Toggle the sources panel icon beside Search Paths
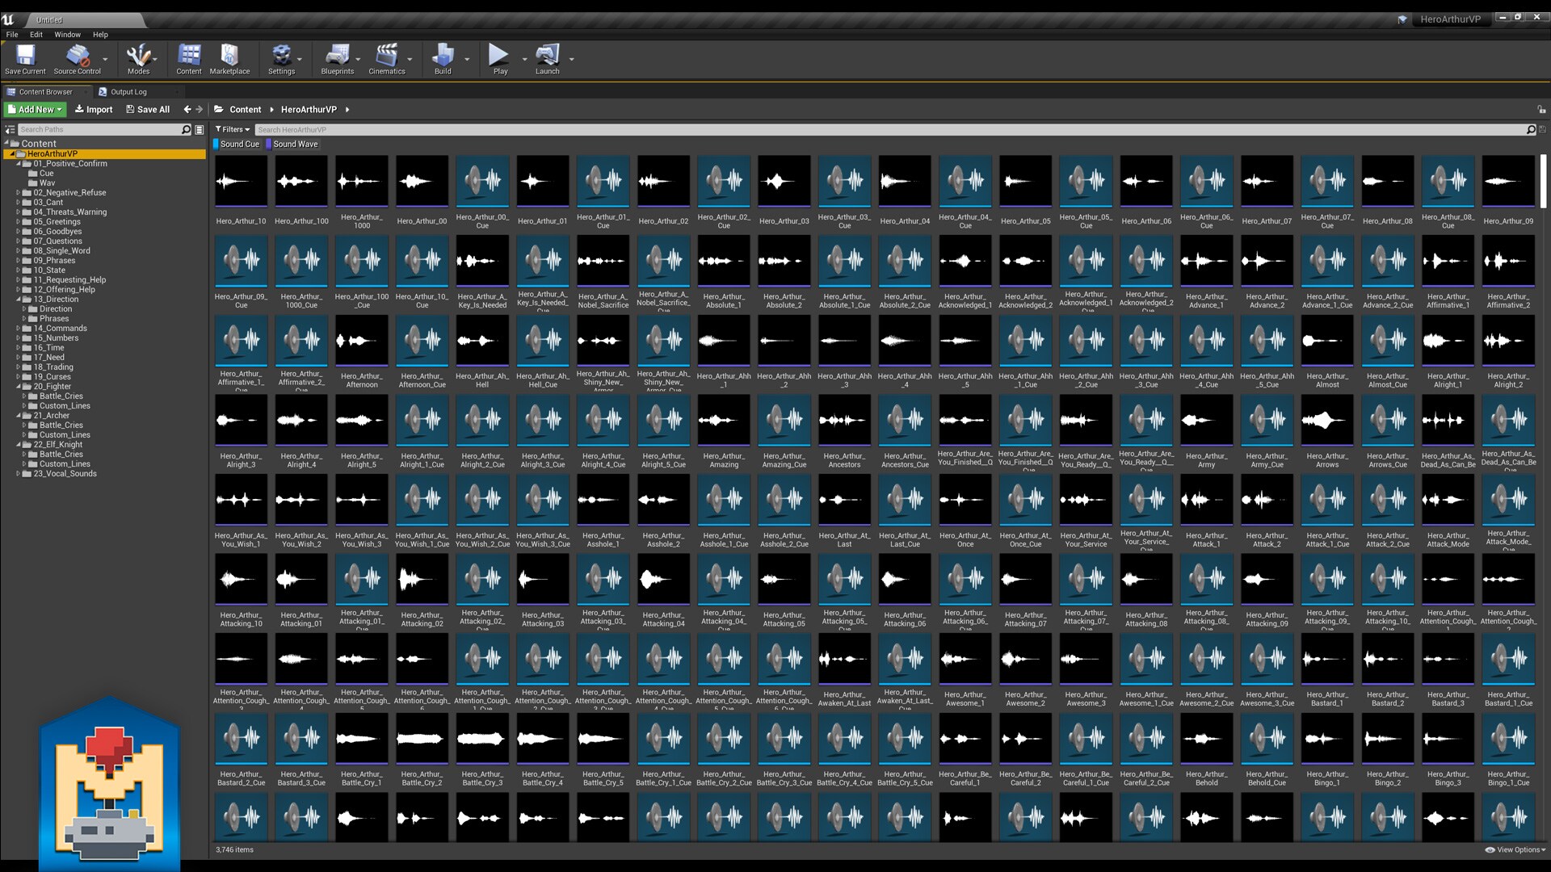 pos(10,129)
